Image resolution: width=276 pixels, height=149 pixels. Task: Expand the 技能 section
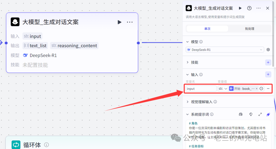tap(188, 62)
